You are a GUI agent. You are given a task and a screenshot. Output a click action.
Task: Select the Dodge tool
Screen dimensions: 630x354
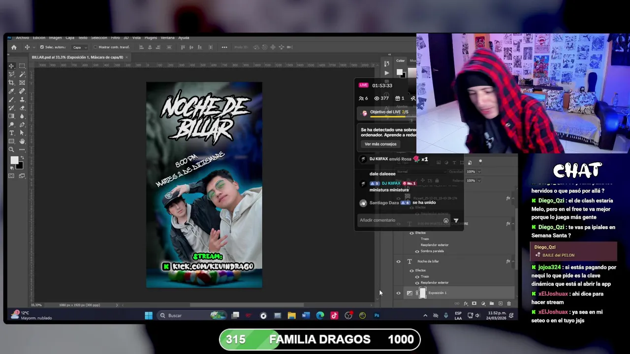click(11, 124)
